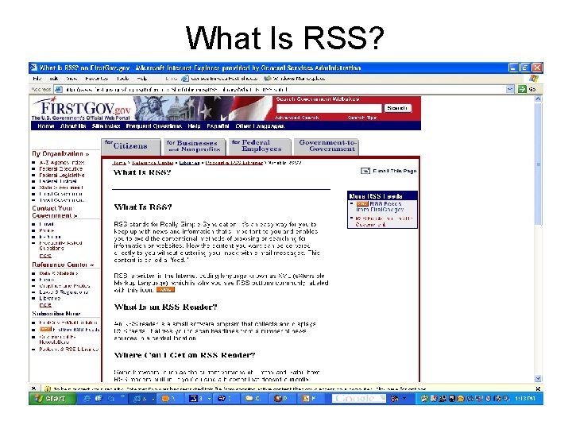Click the page icon in address bar
This screenshot has width=572, height=429.
(x=58, y=89)
